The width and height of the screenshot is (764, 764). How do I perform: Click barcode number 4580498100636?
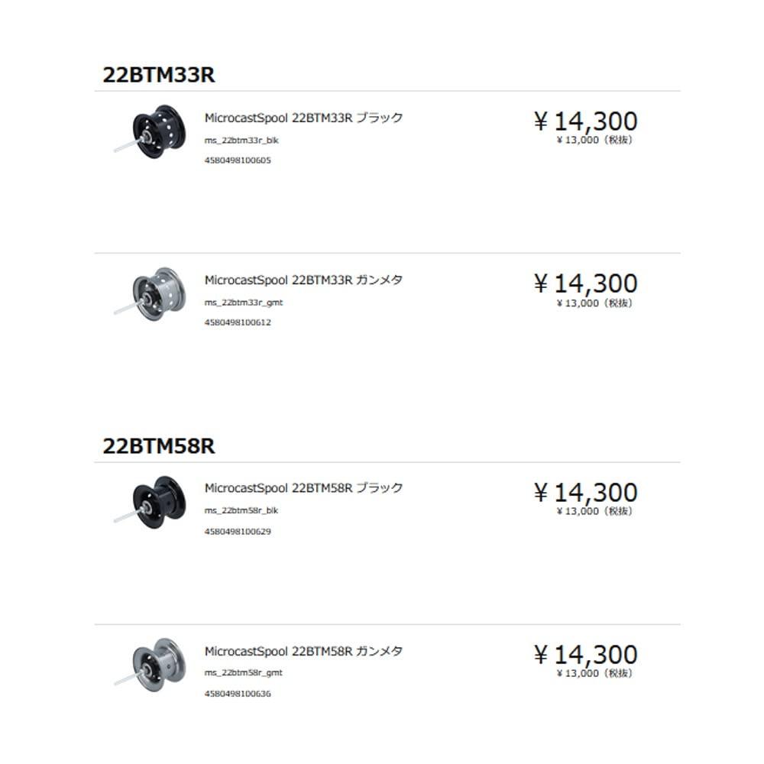238,694
